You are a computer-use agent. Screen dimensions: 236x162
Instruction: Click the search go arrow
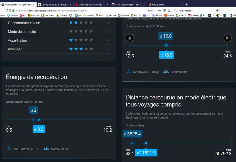pyautogui.click(x=217, y=11)
